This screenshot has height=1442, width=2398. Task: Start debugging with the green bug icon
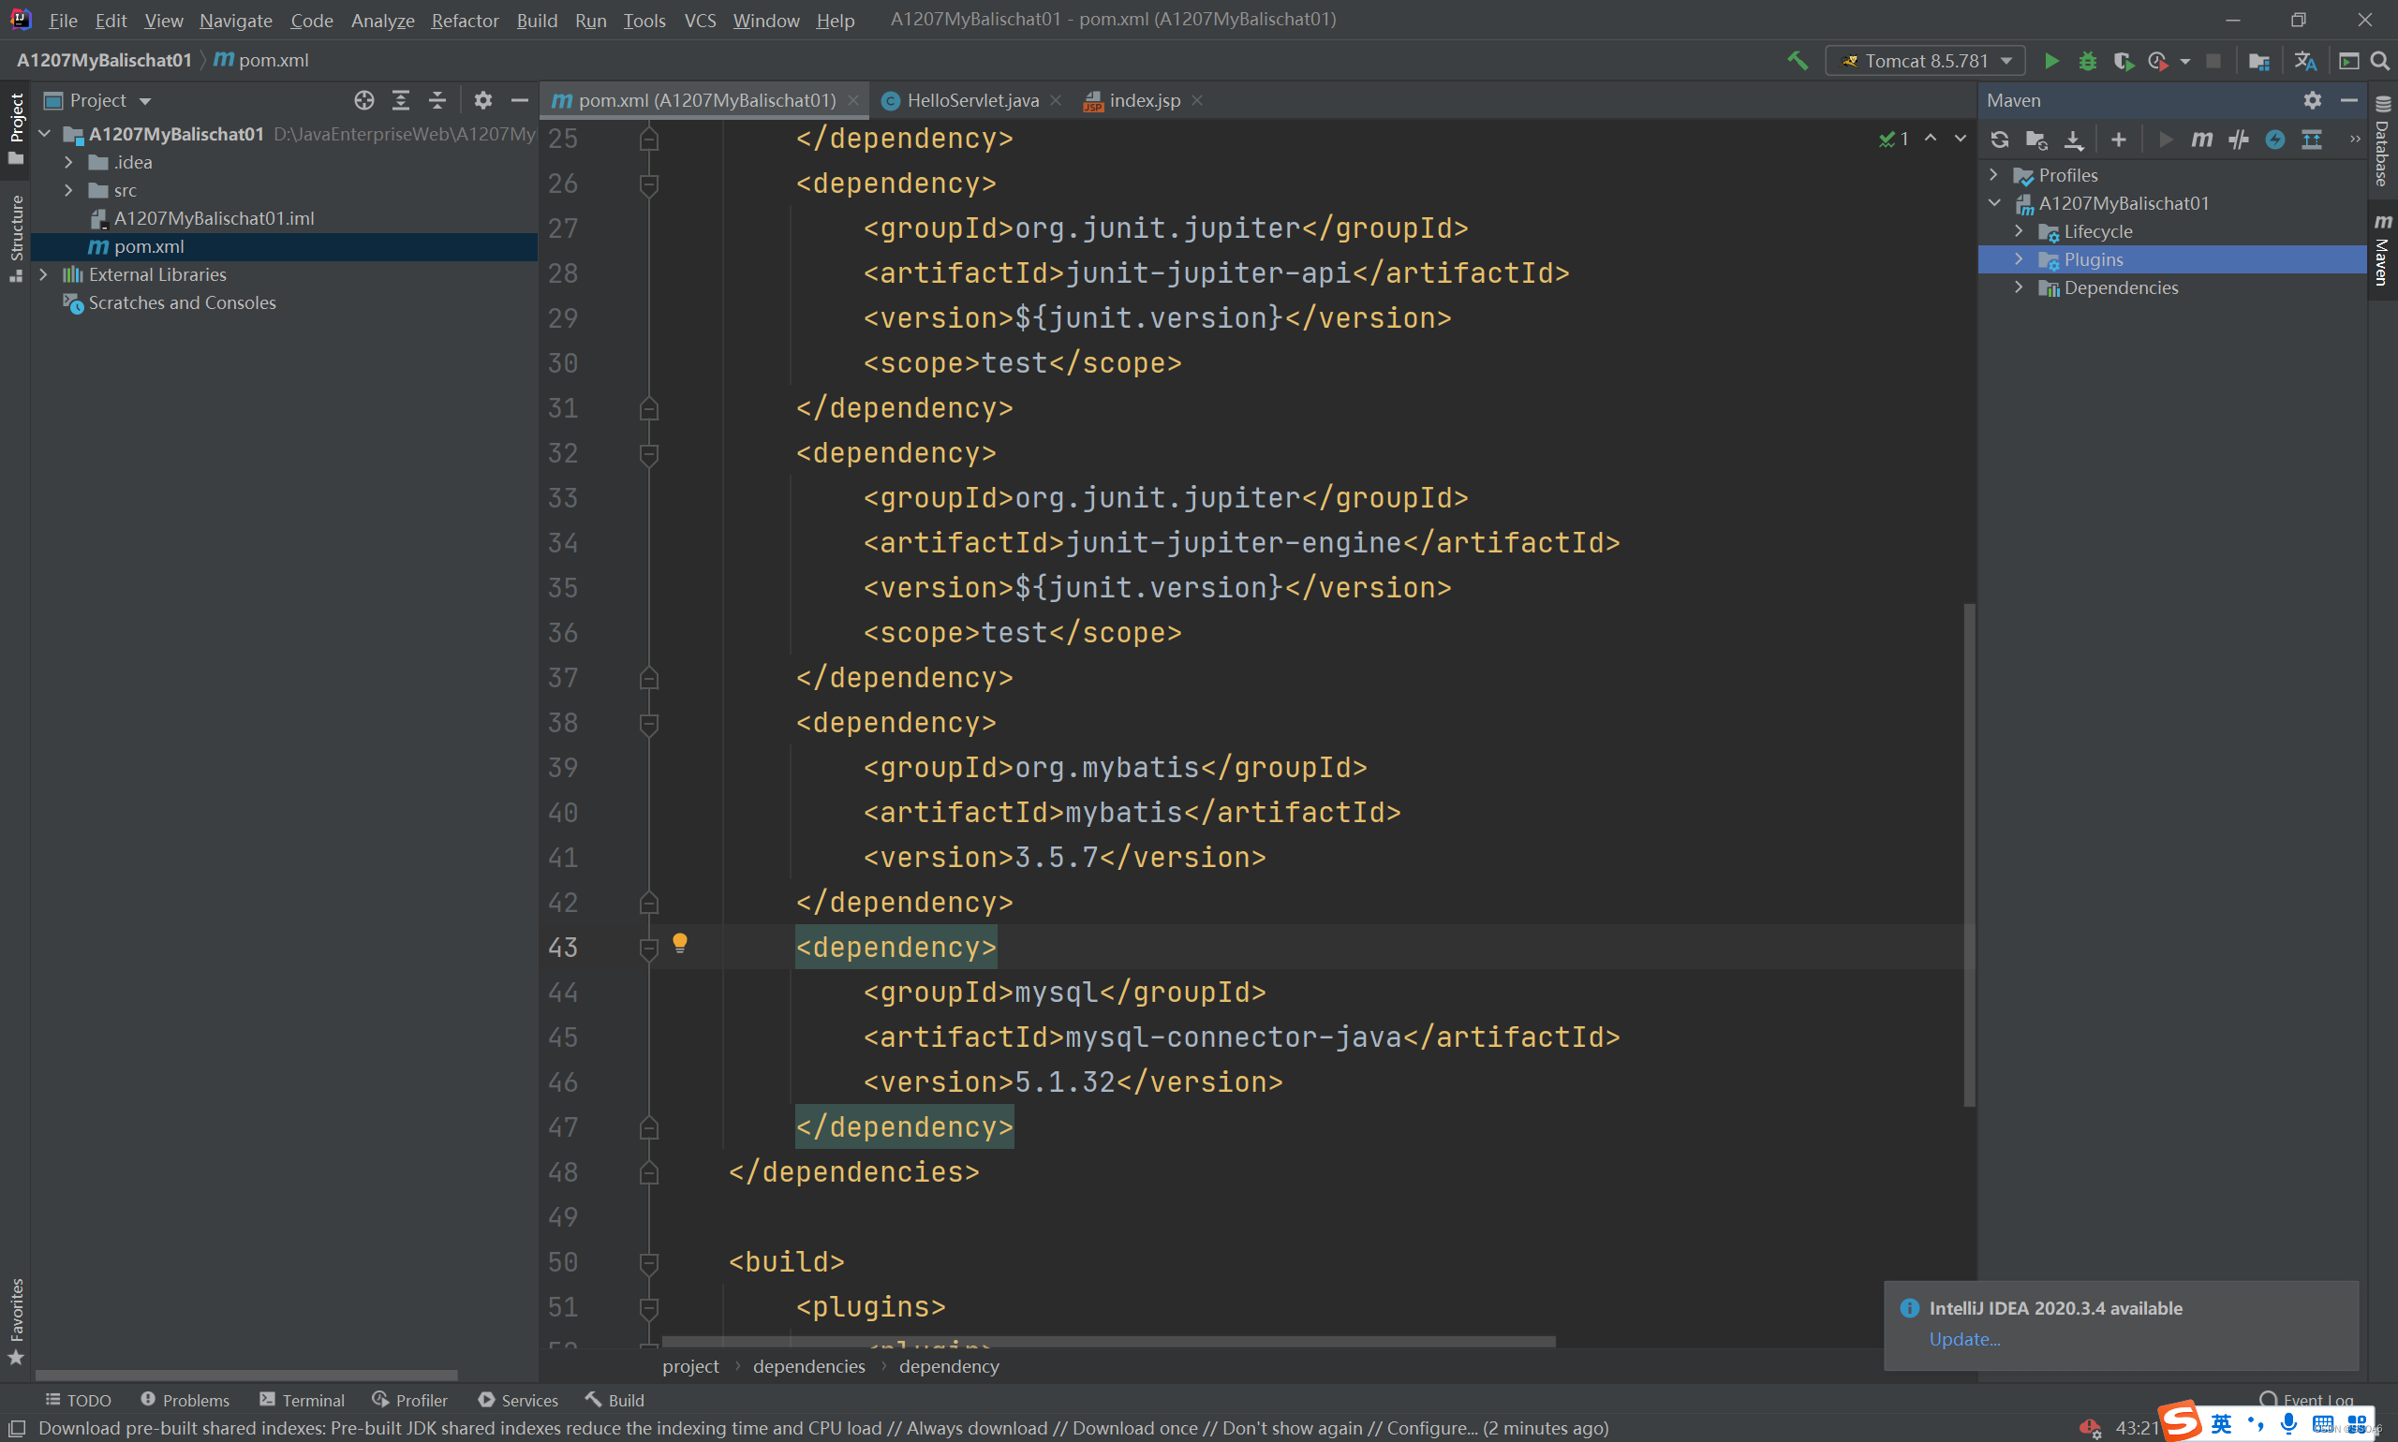click(x=2087, y=60)
